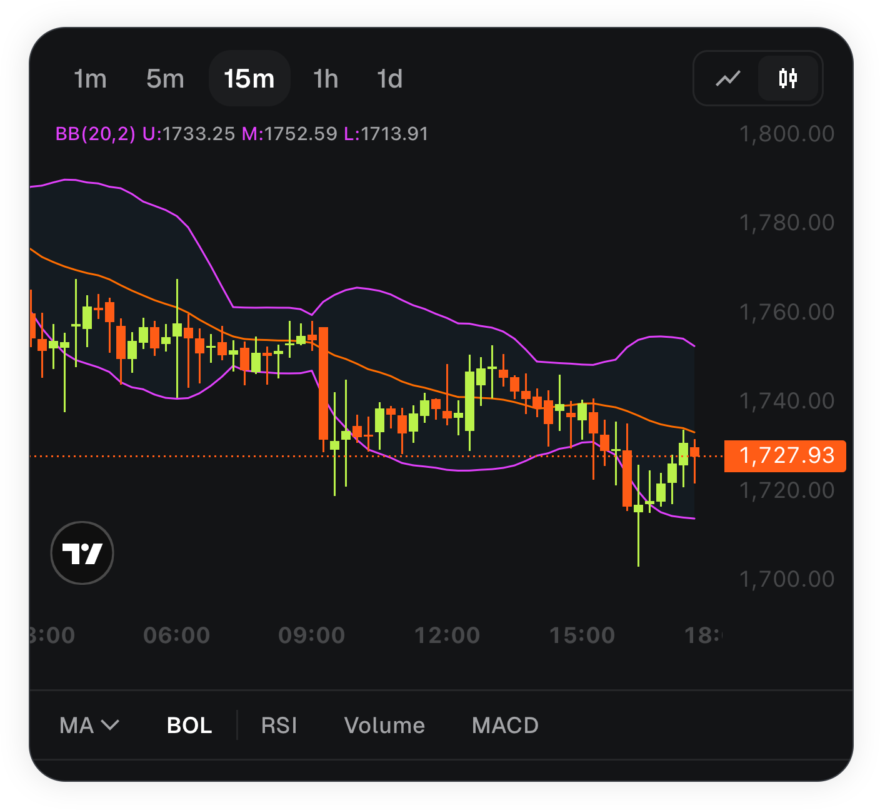Switch to line chart view icon
Viewport: 880px width, 810px height.
[728, 79]
